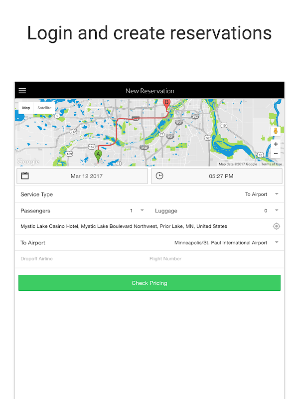
Task: Open the Terms of Use link
Action: [x=271, y=164]
